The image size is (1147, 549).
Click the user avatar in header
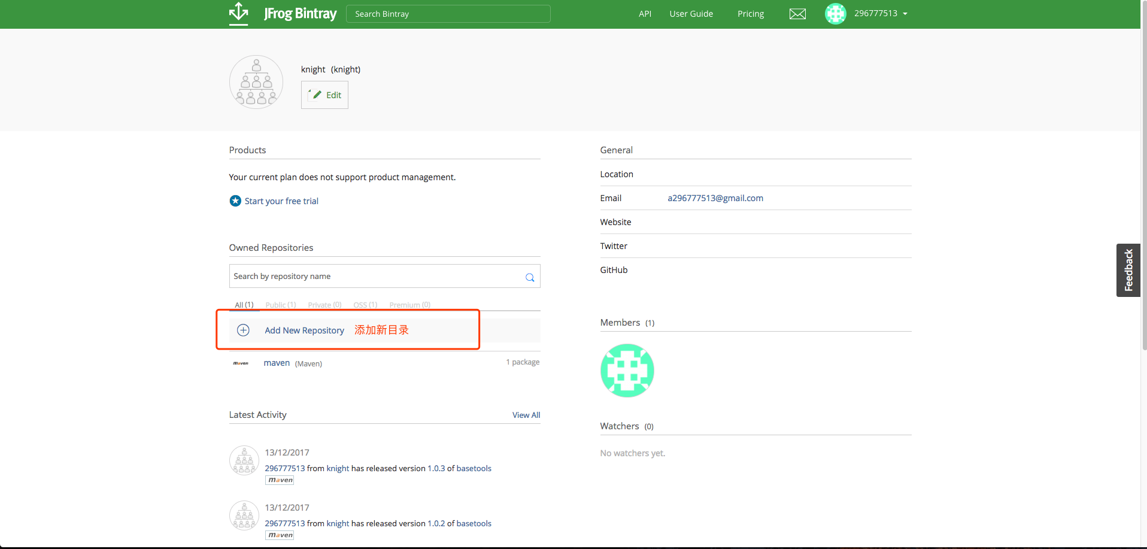pyautogui.click(x=836, y=14)
